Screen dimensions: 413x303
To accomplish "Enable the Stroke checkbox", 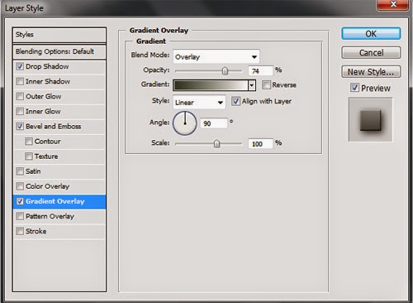I will point(20,231).
